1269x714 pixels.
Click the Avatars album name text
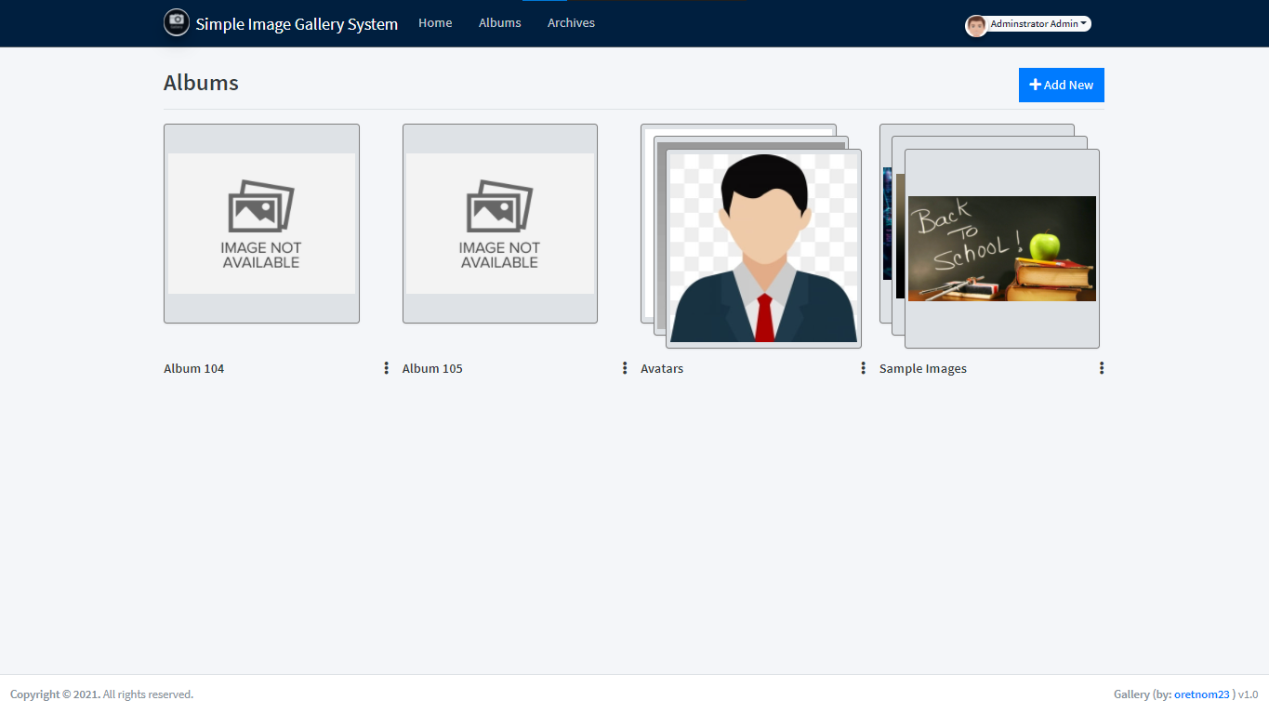tap(662, 369)
